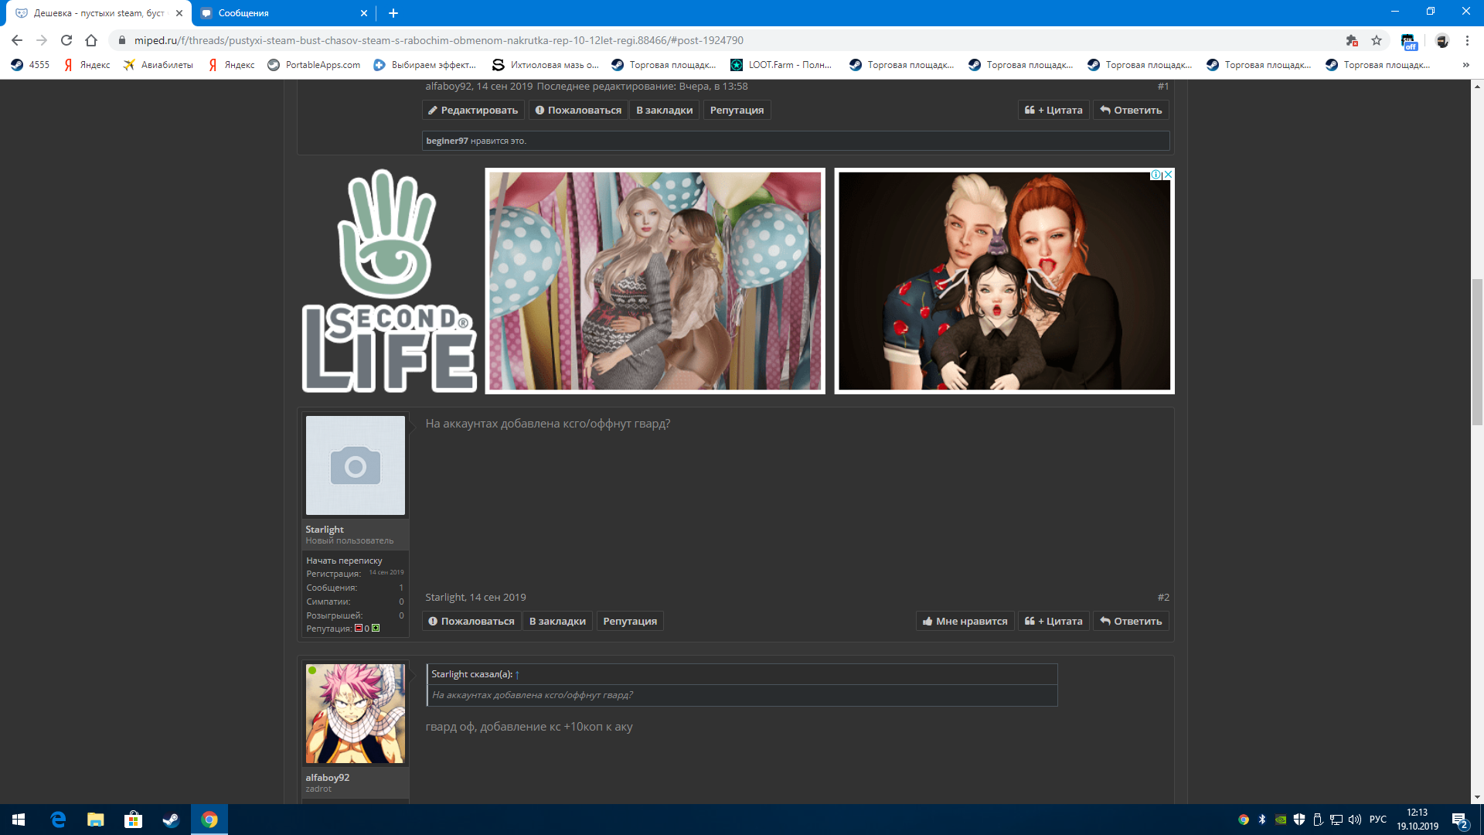Open alfaboy92's anime avatar
Screen dimensions: 1484x835
[356, 714]
